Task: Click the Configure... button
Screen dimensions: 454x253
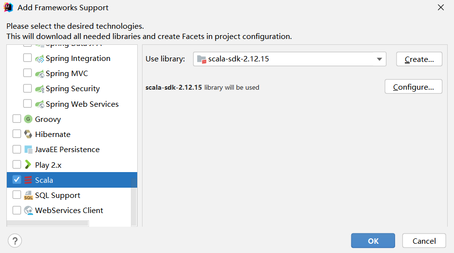Action: pos(413,87)
